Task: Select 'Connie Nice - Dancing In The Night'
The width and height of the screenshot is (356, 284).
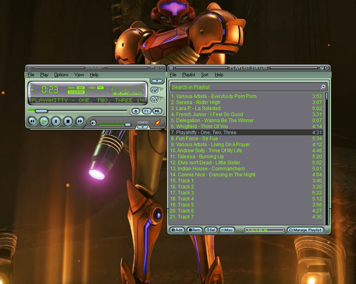Action: (246, 174)
